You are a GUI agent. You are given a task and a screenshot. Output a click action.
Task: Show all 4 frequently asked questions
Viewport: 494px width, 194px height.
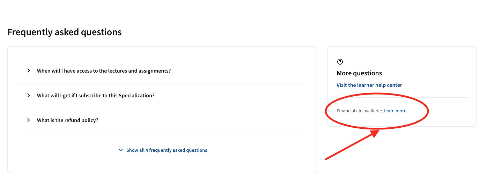tap(167, 150)
